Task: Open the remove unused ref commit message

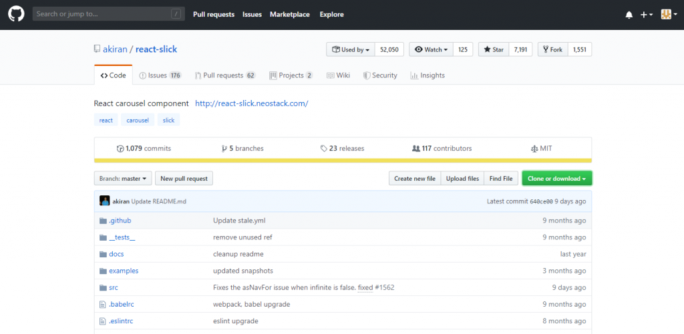Action: 242,237
